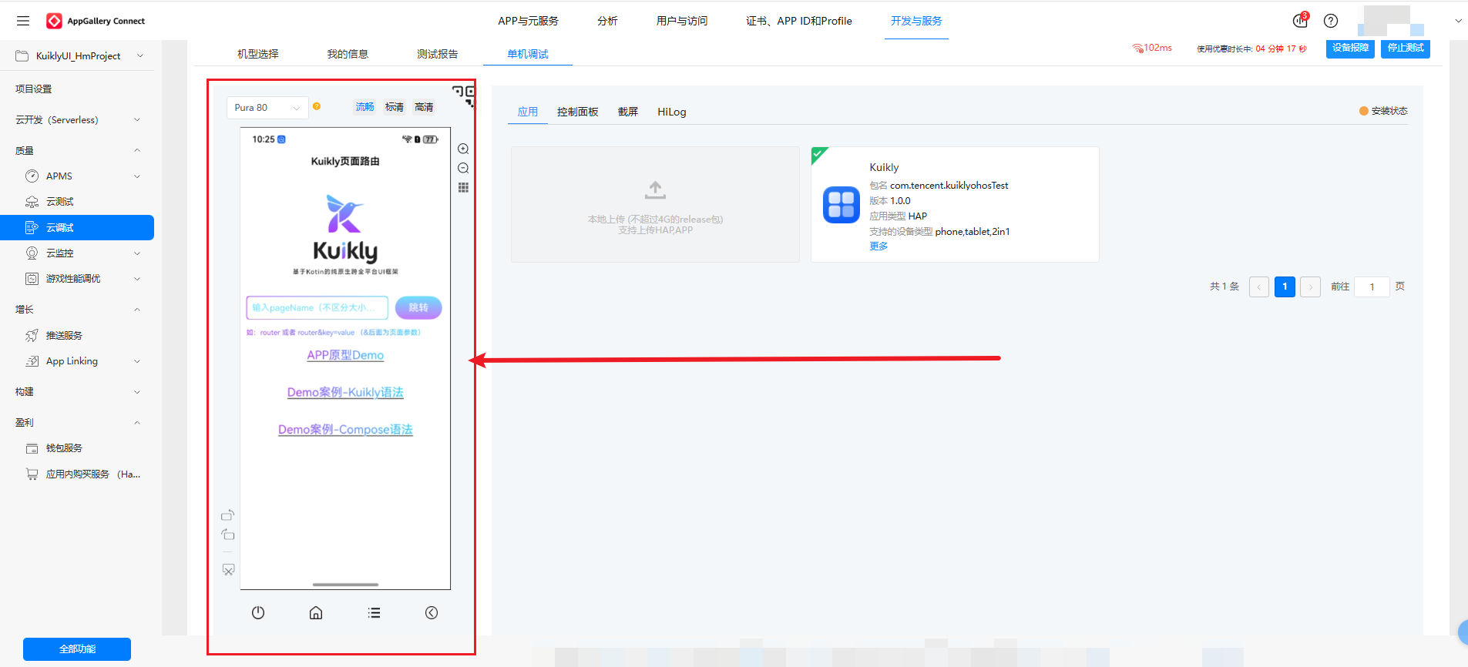Go to previous page arrow
This screenshot has width=1468, height=667.
1259,287
